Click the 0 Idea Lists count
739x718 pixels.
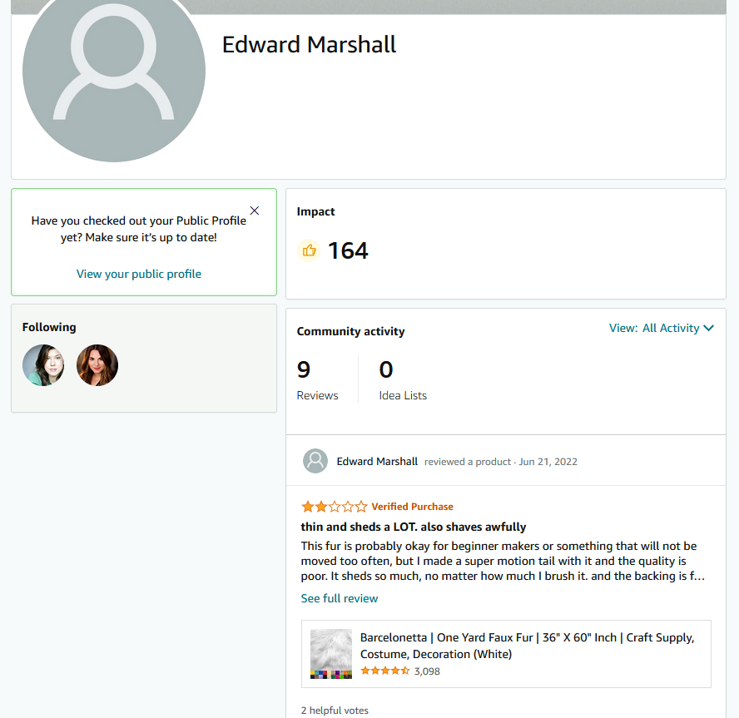point(403,379)
